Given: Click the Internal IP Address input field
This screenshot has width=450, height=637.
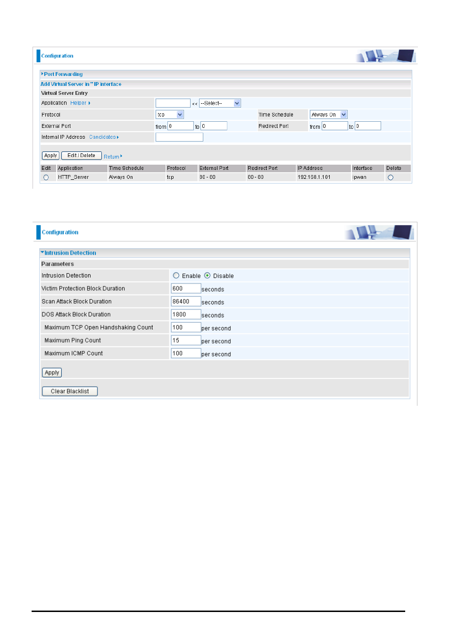Looking at the screenshot, I should point(179,137).
